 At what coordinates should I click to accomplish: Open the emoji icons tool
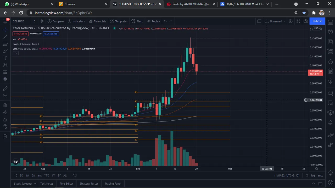(5, 79)
